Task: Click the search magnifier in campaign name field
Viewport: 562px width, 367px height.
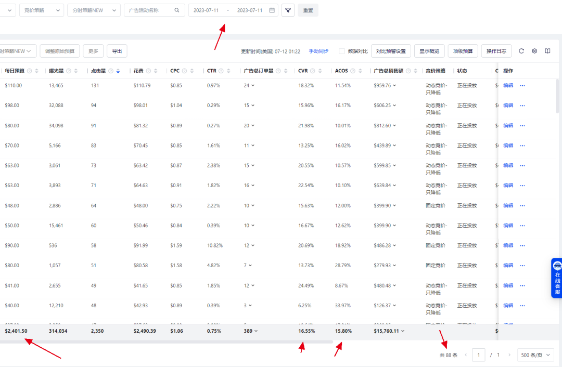Action: 177,10
